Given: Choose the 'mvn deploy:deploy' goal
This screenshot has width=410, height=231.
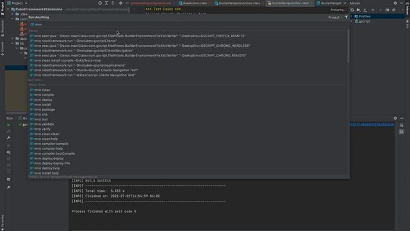Looking at the screenshot, I should pos(47,158).
